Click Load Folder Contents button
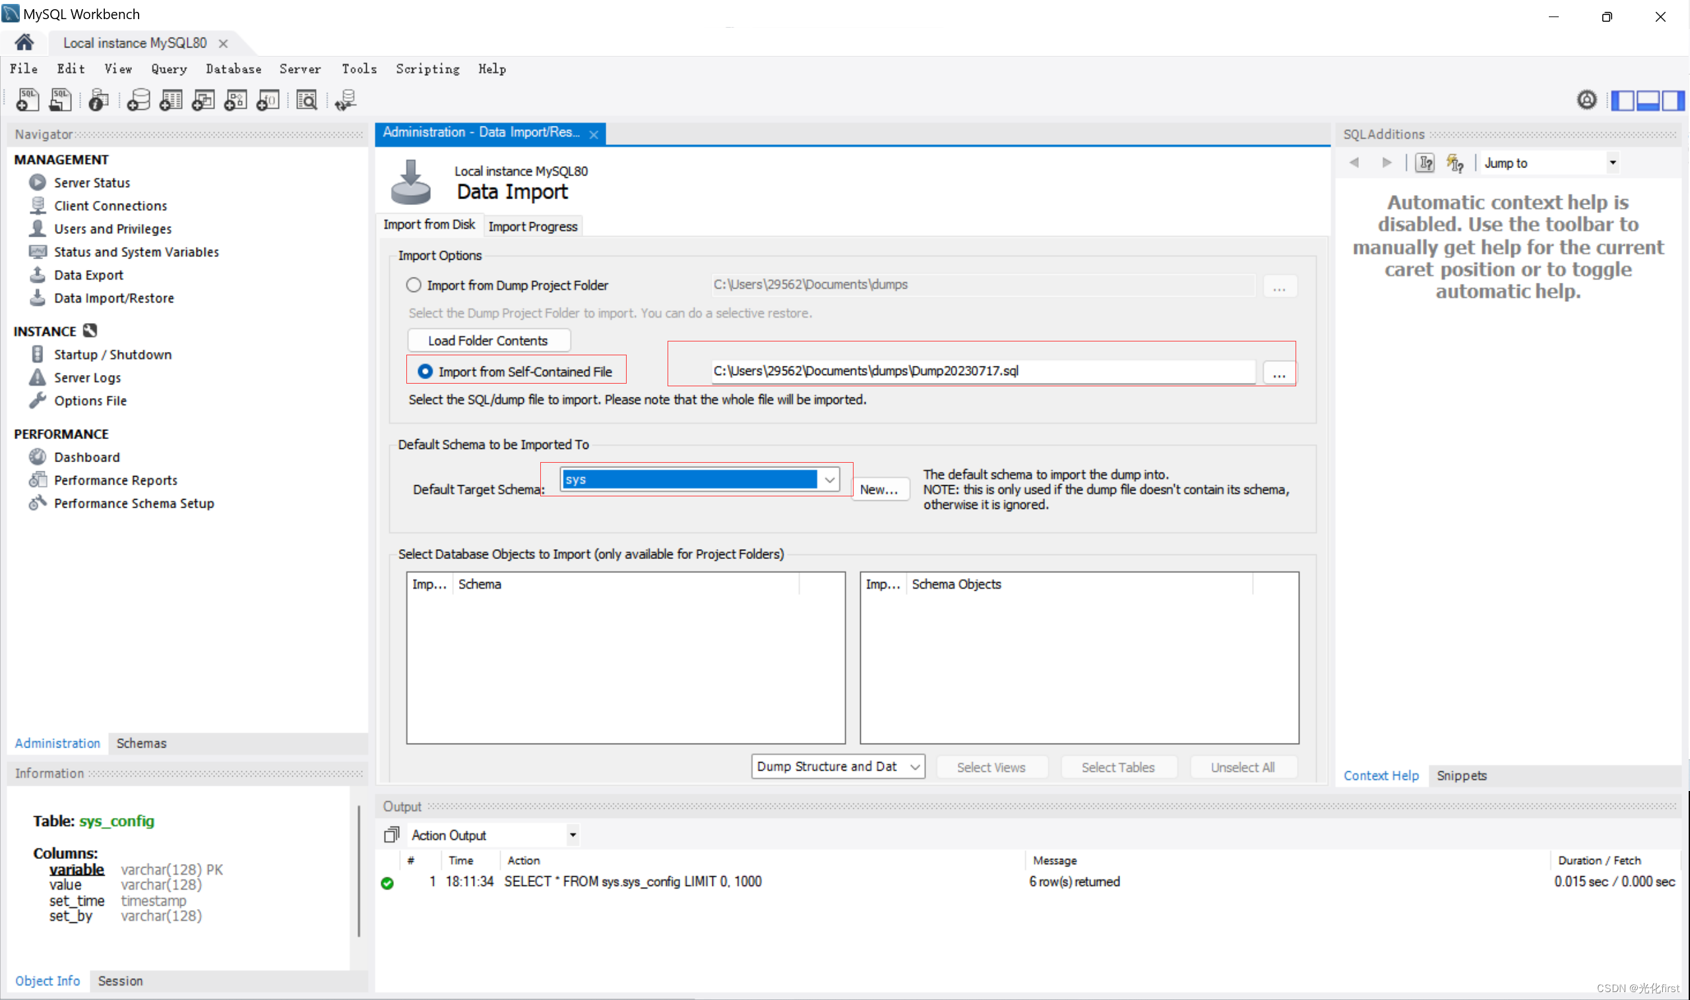This screenshot has height=1000, width=1690. tap(488, 340)
